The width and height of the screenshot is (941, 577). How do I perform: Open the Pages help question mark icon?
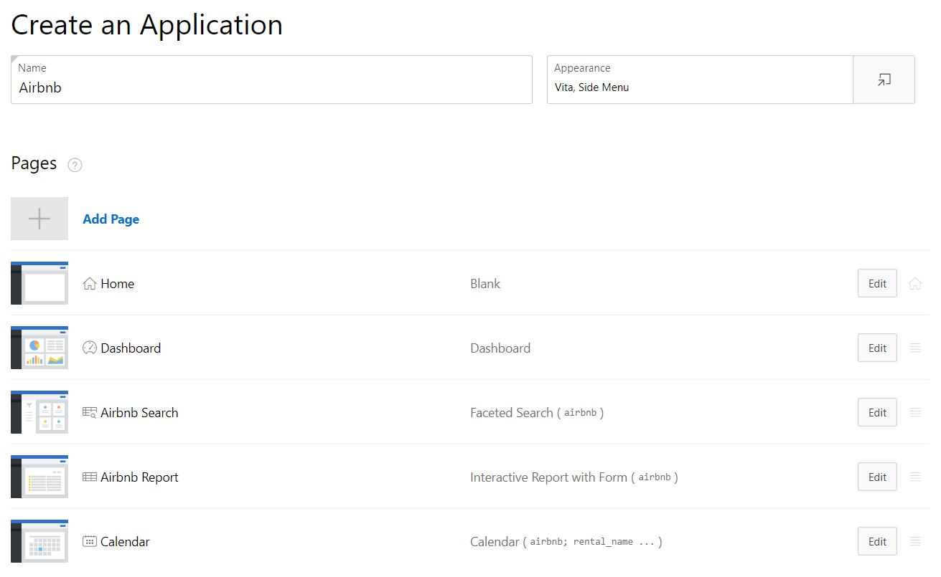[x=75, y=165]
